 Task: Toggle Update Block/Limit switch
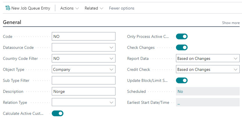[182, 80]
